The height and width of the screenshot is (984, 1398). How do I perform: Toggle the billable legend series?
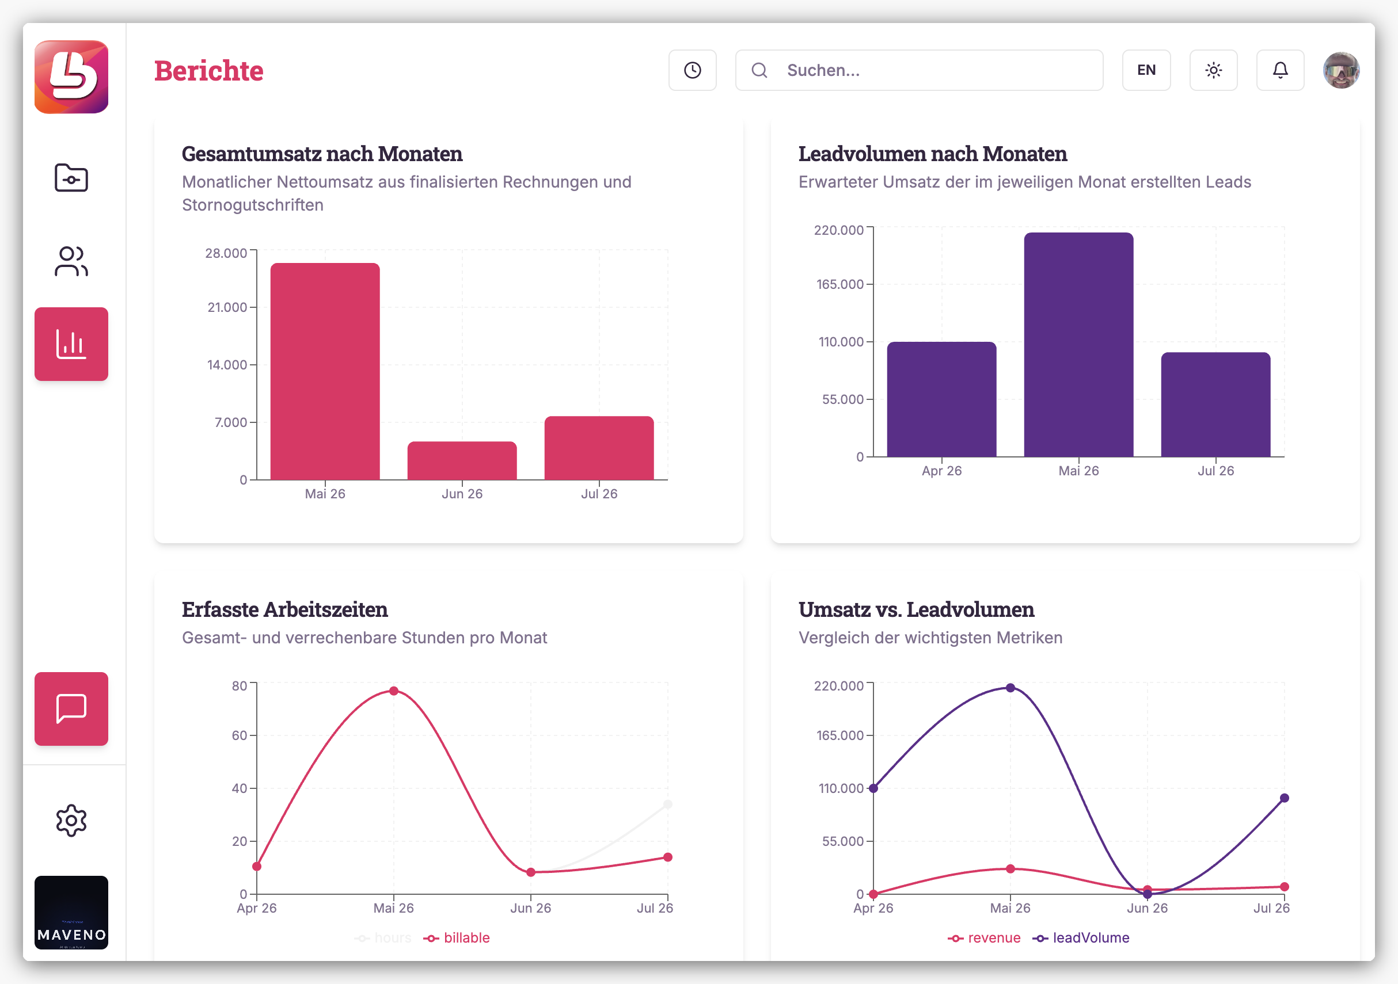[x=457, y=938]
